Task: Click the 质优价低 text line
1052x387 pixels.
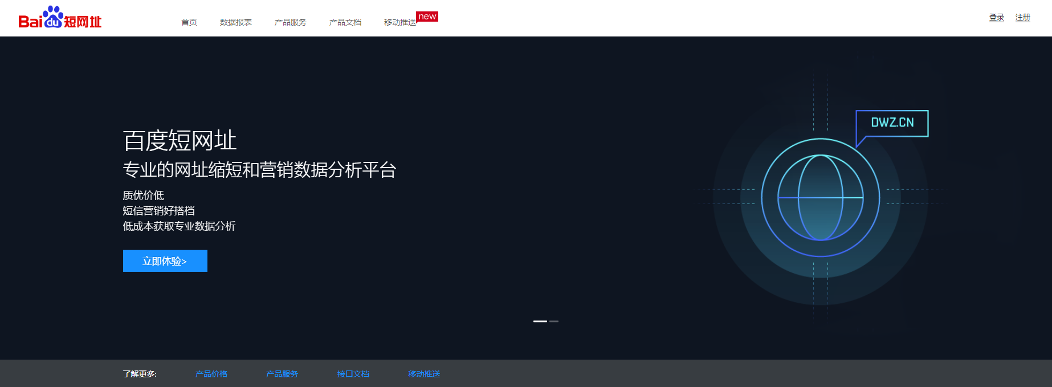Action: pyautogui.click(x=144, y=195)
